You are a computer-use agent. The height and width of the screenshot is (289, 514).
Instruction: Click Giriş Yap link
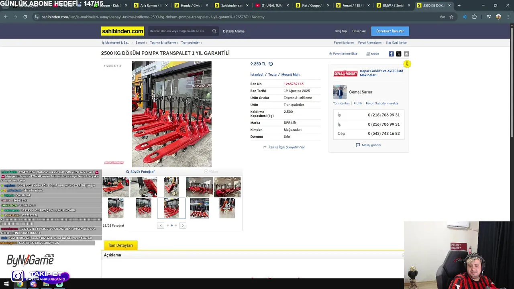point(341,31)
